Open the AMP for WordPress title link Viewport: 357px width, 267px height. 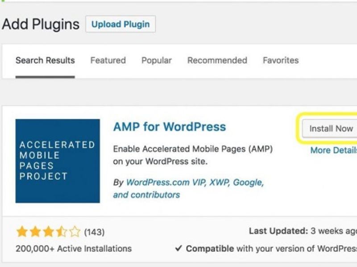tap(170, 127)
